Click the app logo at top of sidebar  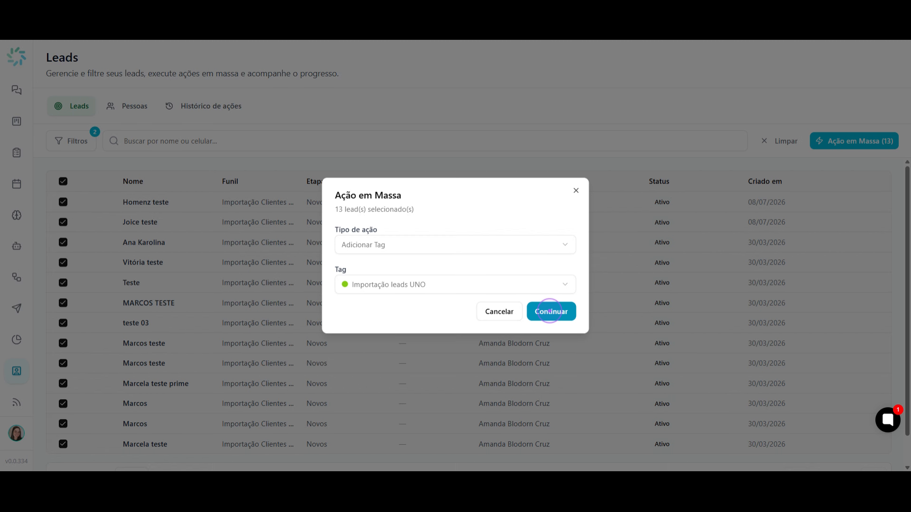coord(17,56)
